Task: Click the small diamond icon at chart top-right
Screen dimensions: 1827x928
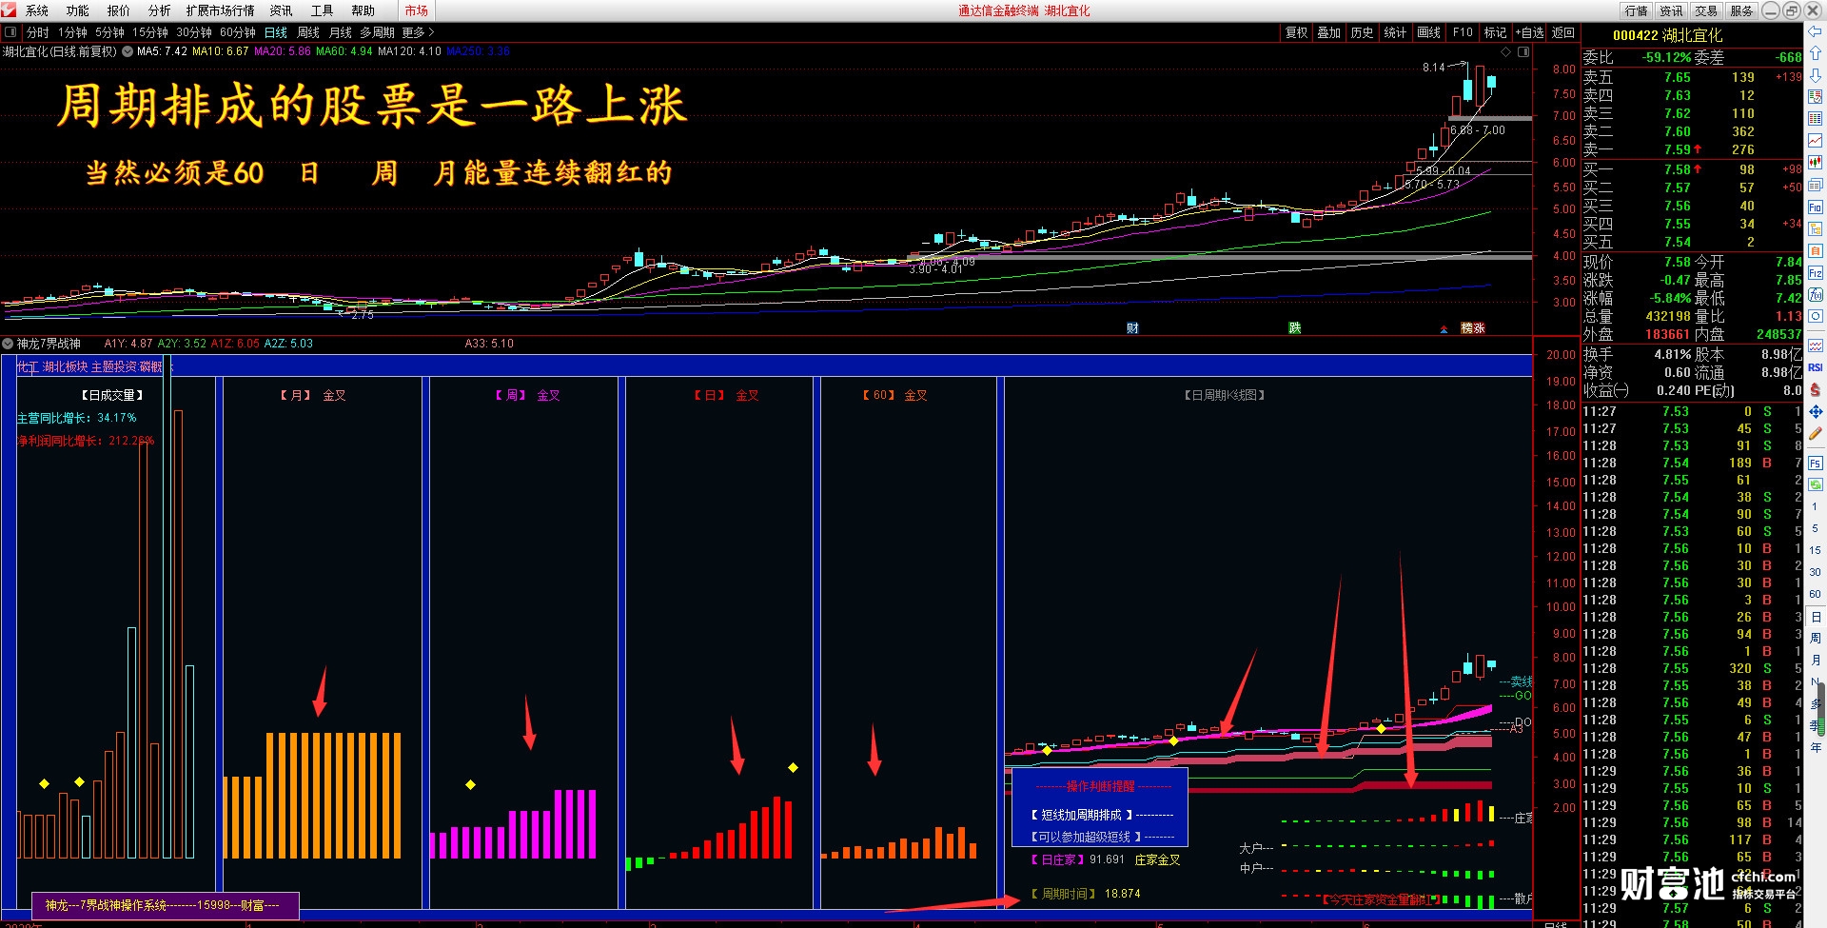Action: pyautogui.click(x=1505, y=51)
